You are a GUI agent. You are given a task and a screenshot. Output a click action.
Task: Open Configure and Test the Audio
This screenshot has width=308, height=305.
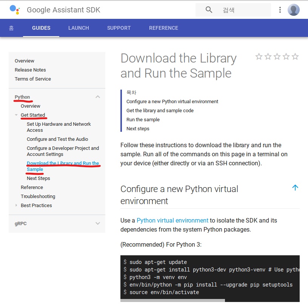(x=57, y=139)
